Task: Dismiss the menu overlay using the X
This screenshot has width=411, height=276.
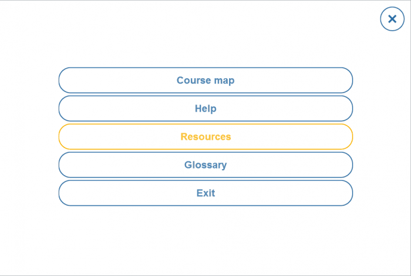Action: click(392, 19)
